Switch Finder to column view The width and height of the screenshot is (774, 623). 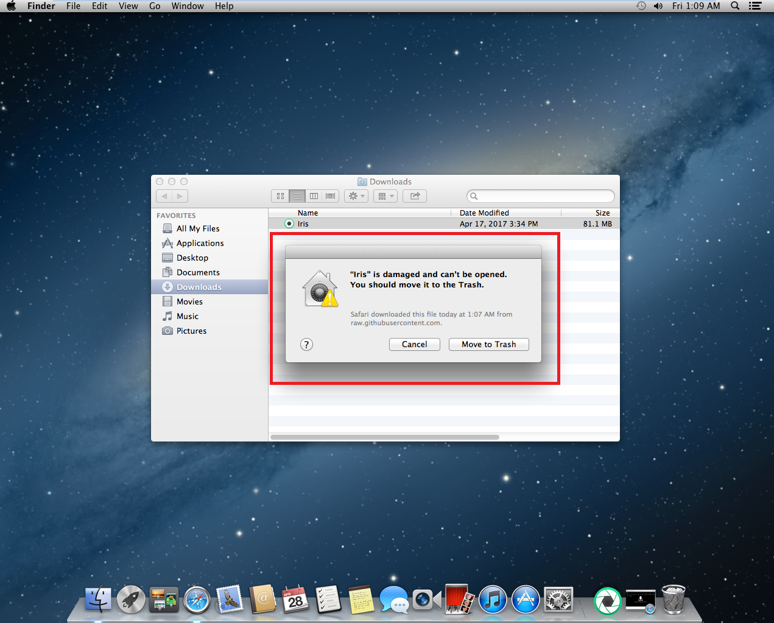click(x=314, y=196)
